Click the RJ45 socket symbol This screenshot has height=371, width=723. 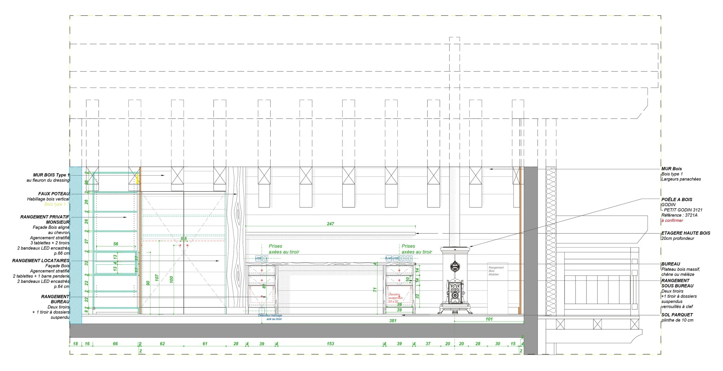pyautogui.click(x=389, y=258)
